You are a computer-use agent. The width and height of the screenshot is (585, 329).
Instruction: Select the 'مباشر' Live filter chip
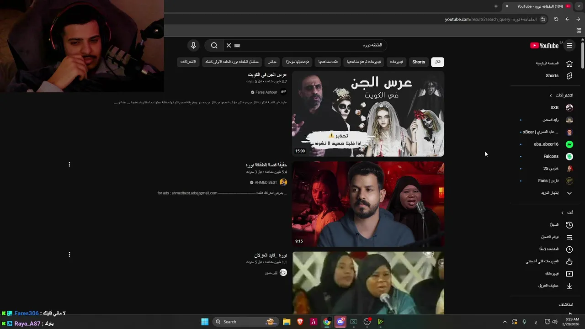(x=272, y=62)
